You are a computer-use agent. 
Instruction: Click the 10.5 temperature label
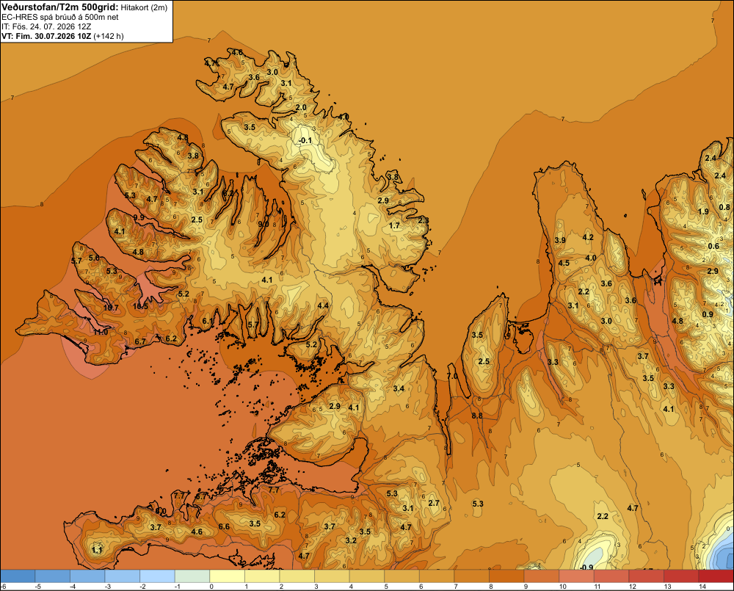140,306
